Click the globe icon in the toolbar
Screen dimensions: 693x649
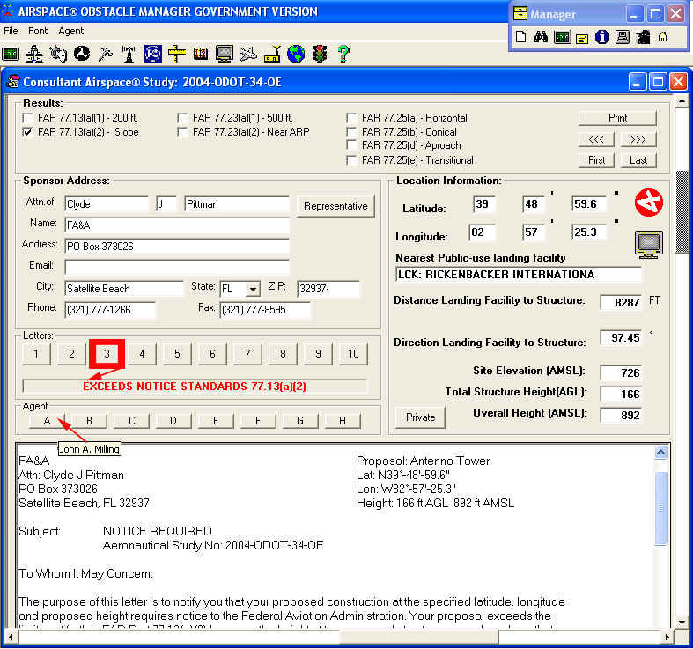pyautogui.click(x=296, y=54)
